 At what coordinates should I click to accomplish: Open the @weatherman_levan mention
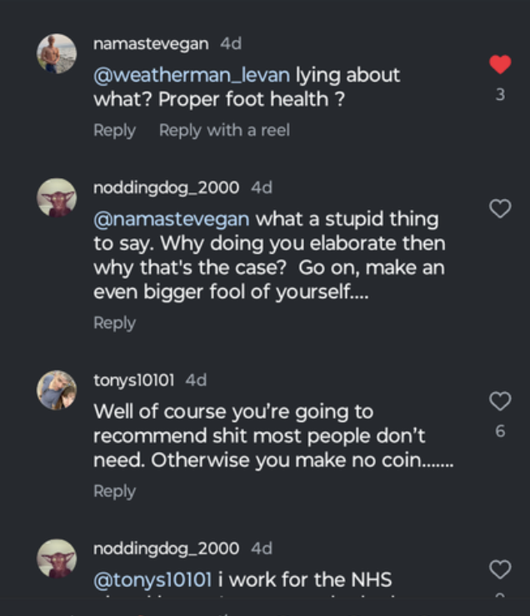pyautogui.click(x=192, y=75)
